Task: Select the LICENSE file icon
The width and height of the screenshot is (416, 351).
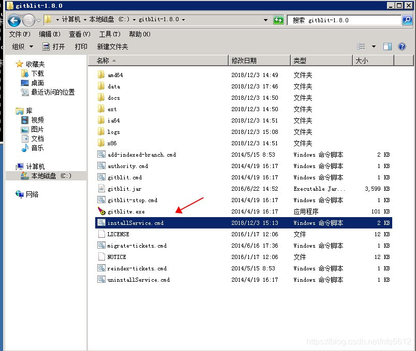Action: point(101,234)
